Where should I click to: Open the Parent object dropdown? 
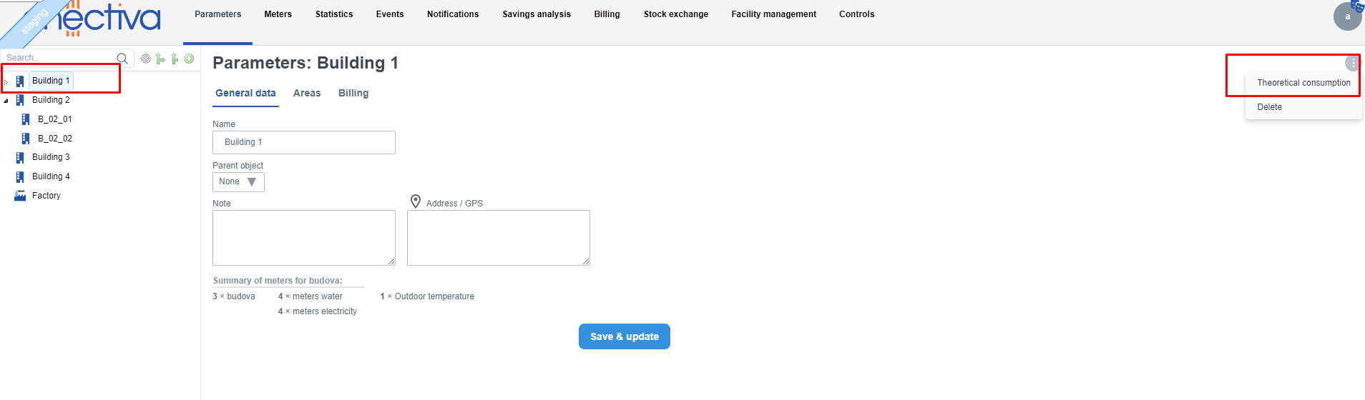point(238,182)
